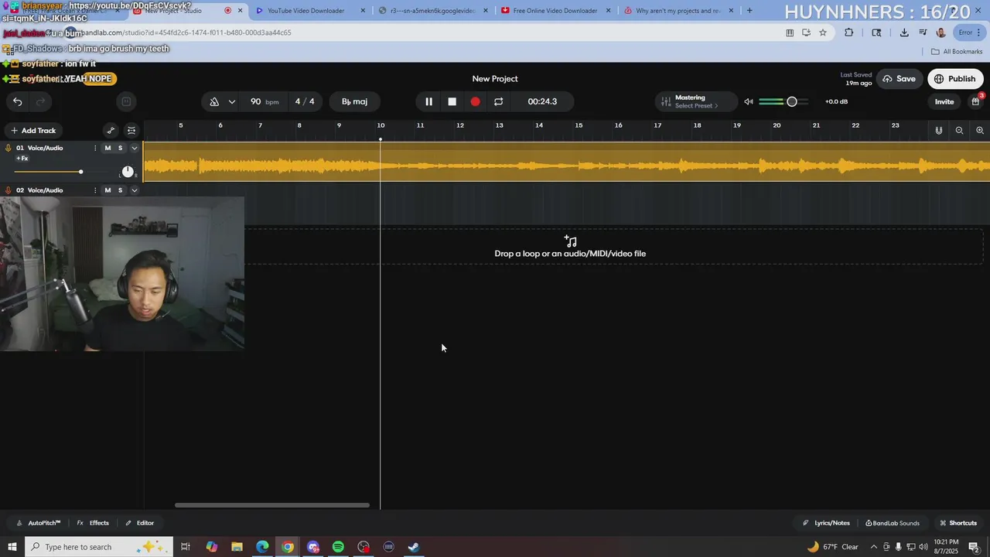Open the Lyrics/Notes panel
Viewport: 990px width, 557px height.
[x=826, y=523]
